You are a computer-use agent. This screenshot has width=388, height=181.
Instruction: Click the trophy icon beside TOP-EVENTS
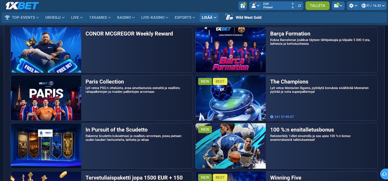coord(7,17)
